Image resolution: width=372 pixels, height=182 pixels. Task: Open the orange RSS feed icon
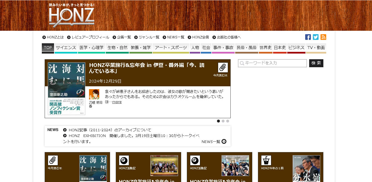(323, 37)
